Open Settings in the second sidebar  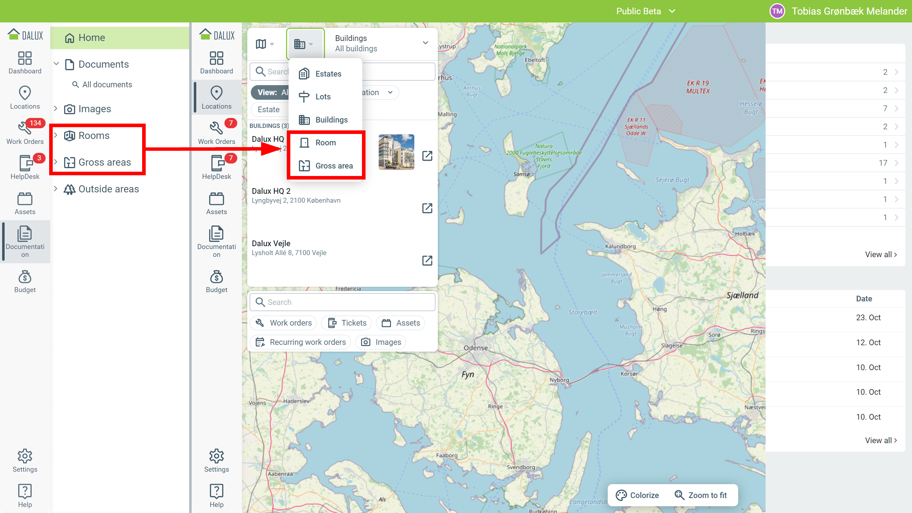point(217,461)
